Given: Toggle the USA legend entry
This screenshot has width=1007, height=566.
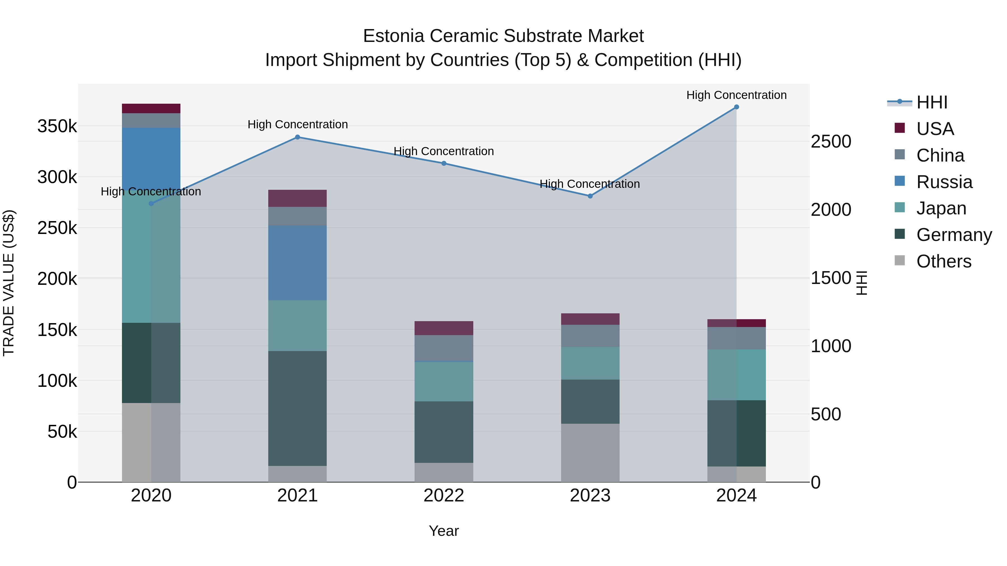Looking at the screenshot, I should coord(924,129).
